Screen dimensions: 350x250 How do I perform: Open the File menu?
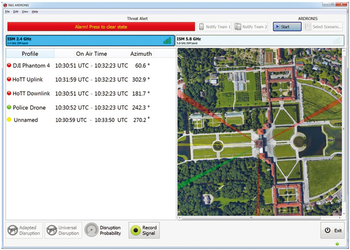pos(7,12)
